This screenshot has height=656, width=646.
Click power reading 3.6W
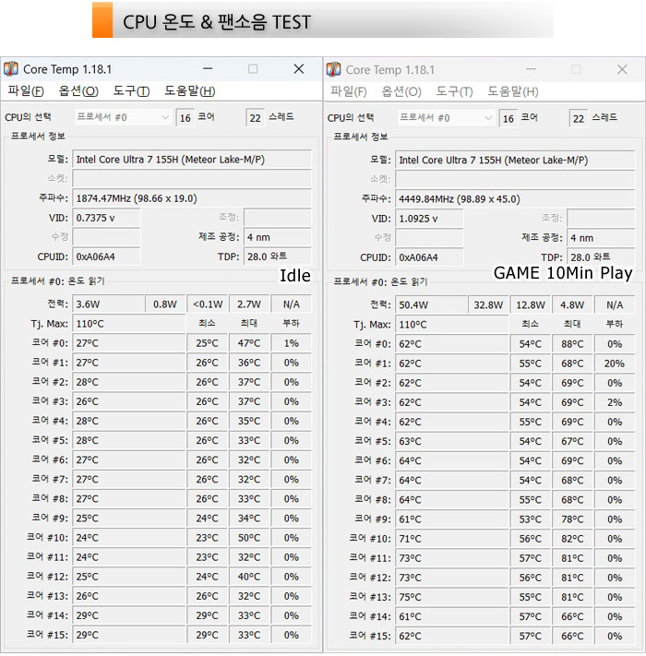(108, 304)
